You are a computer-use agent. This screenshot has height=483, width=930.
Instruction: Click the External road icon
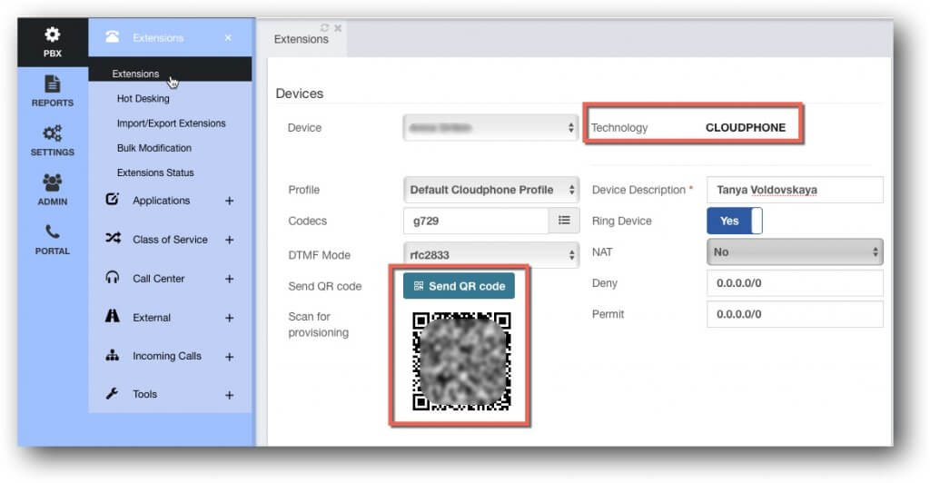[x=112, y=317]
